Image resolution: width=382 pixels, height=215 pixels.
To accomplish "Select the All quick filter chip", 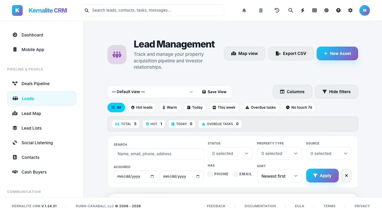I will click(x=116, y=107).
